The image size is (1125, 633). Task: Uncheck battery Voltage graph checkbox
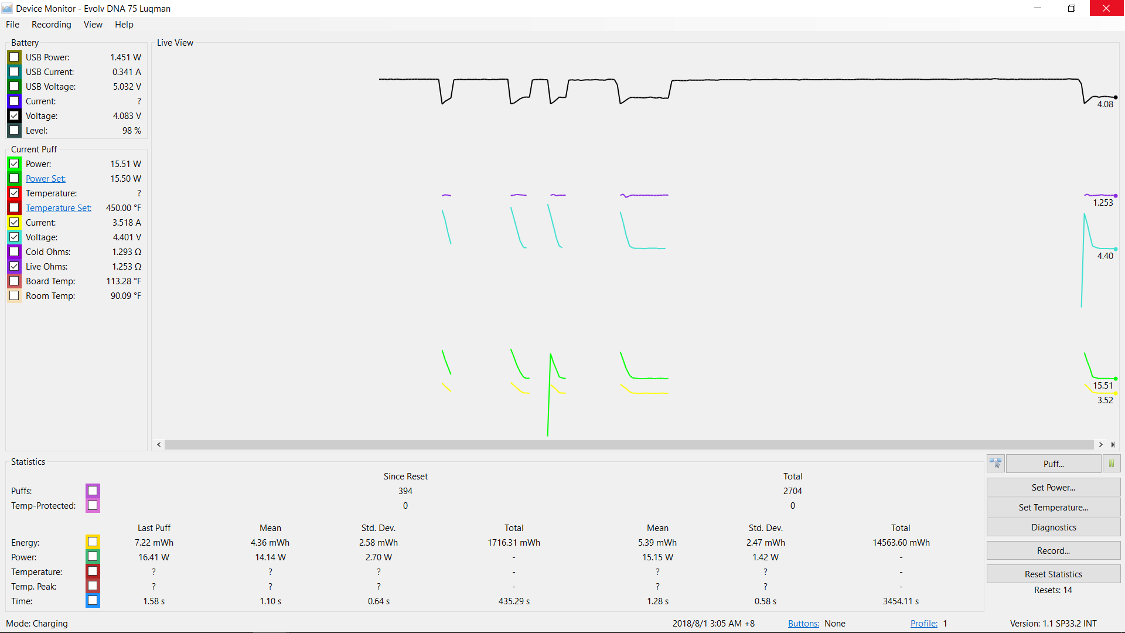tap(14, 115)
